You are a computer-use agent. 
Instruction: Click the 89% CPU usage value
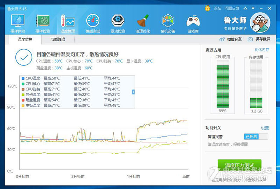[223, 111]
